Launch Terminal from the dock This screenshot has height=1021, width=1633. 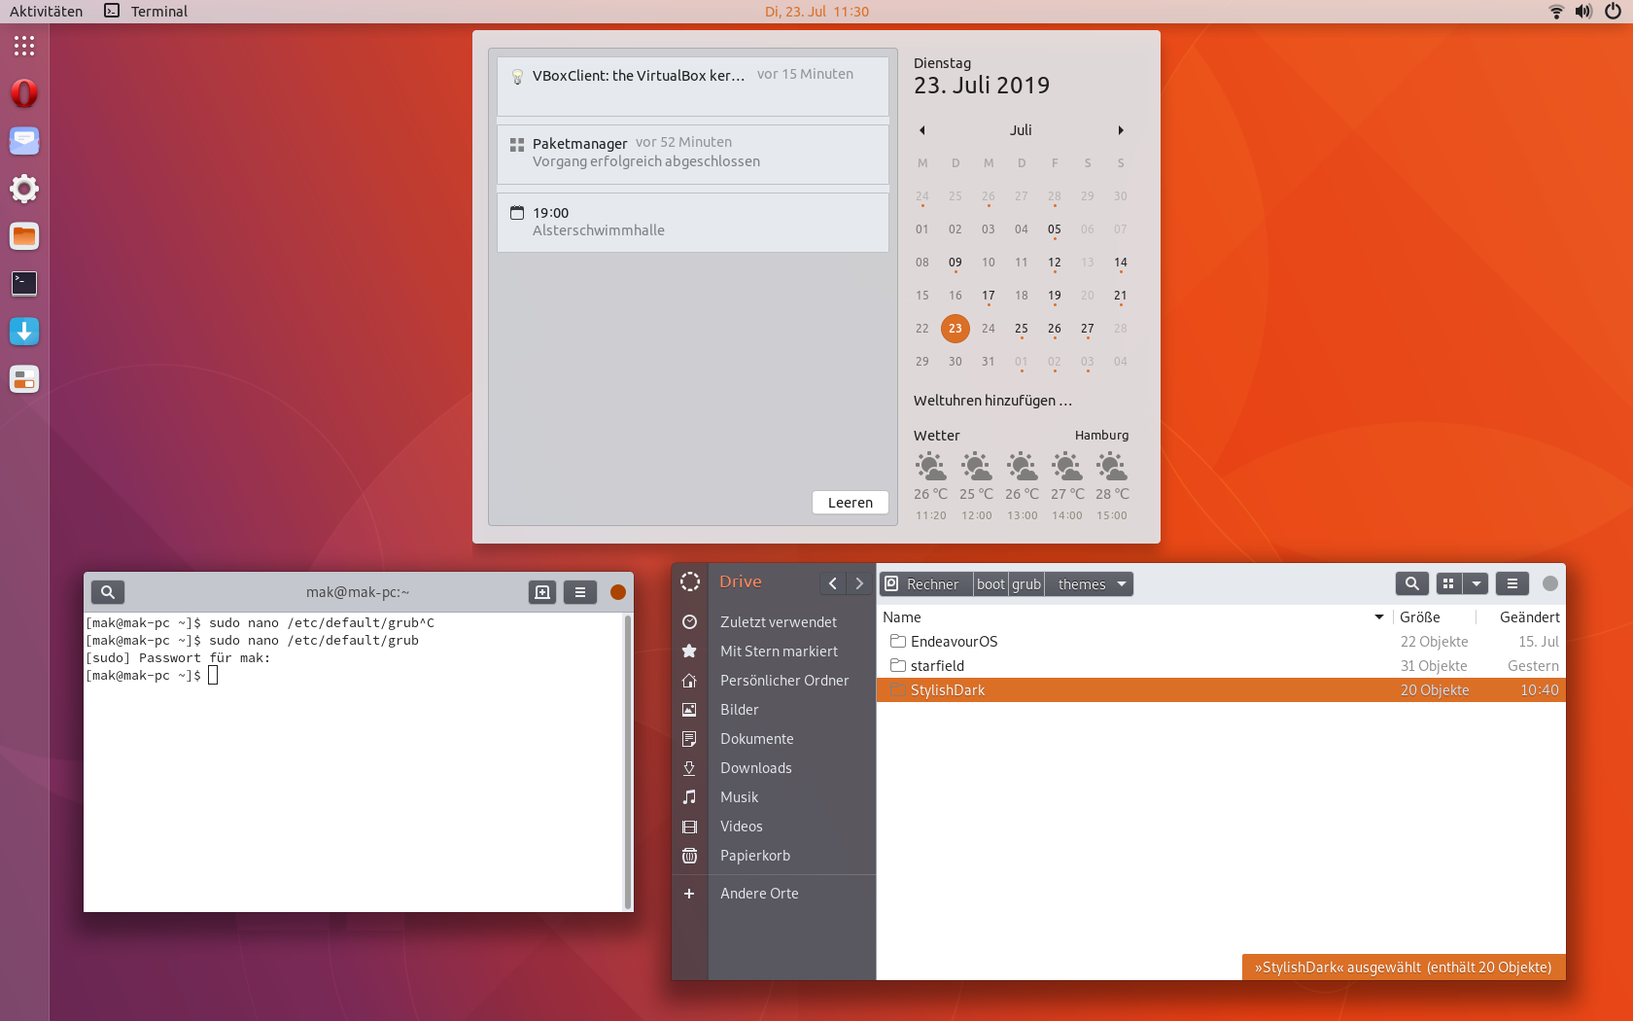point(24,284)
